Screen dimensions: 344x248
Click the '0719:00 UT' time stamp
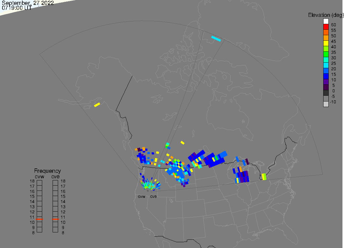[x=17, y=8]
